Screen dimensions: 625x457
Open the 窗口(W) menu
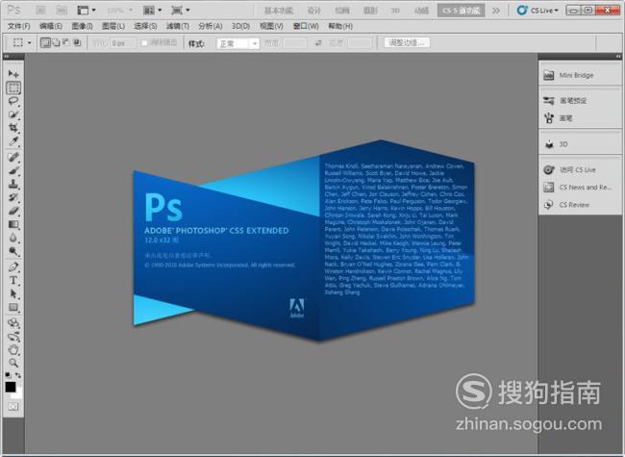coord(306,26)
